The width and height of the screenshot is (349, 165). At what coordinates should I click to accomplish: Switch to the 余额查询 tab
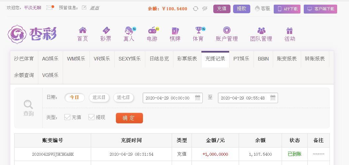(x=24, y=76)
